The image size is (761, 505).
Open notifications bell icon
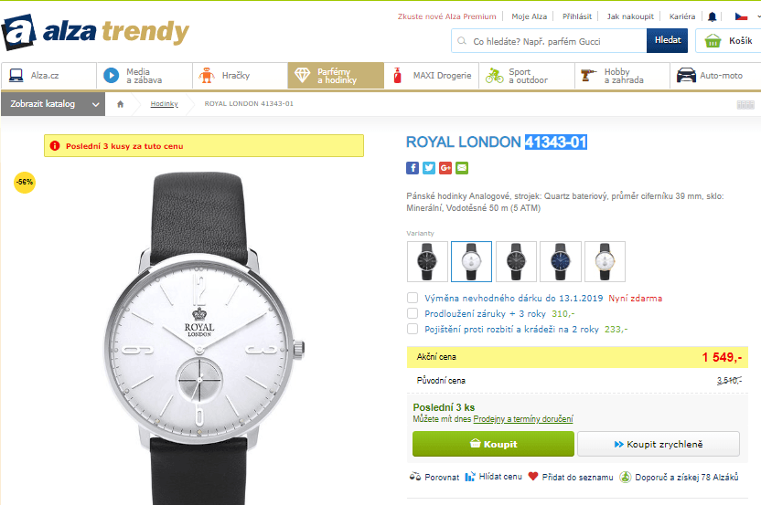click(x=712, y=17)
